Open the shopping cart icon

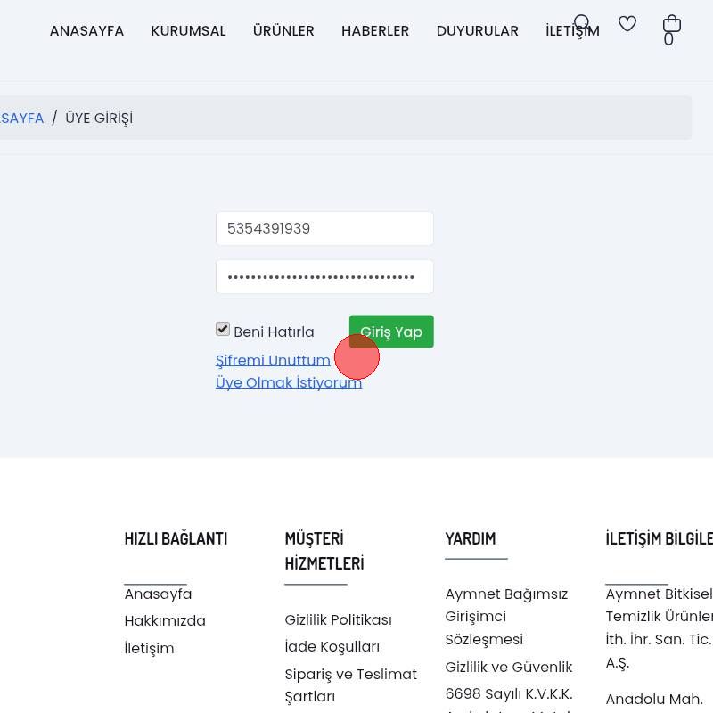[671, 24]
